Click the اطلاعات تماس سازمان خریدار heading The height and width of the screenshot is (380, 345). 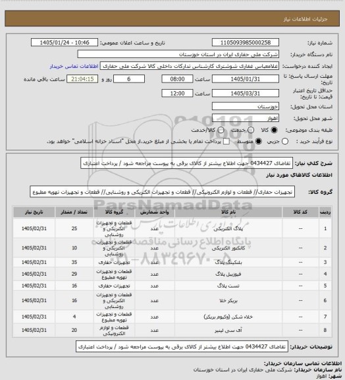(303, 364)
